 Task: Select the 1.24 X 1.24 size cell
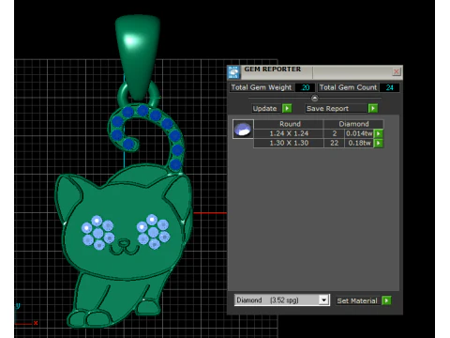[x=289, y=133]
